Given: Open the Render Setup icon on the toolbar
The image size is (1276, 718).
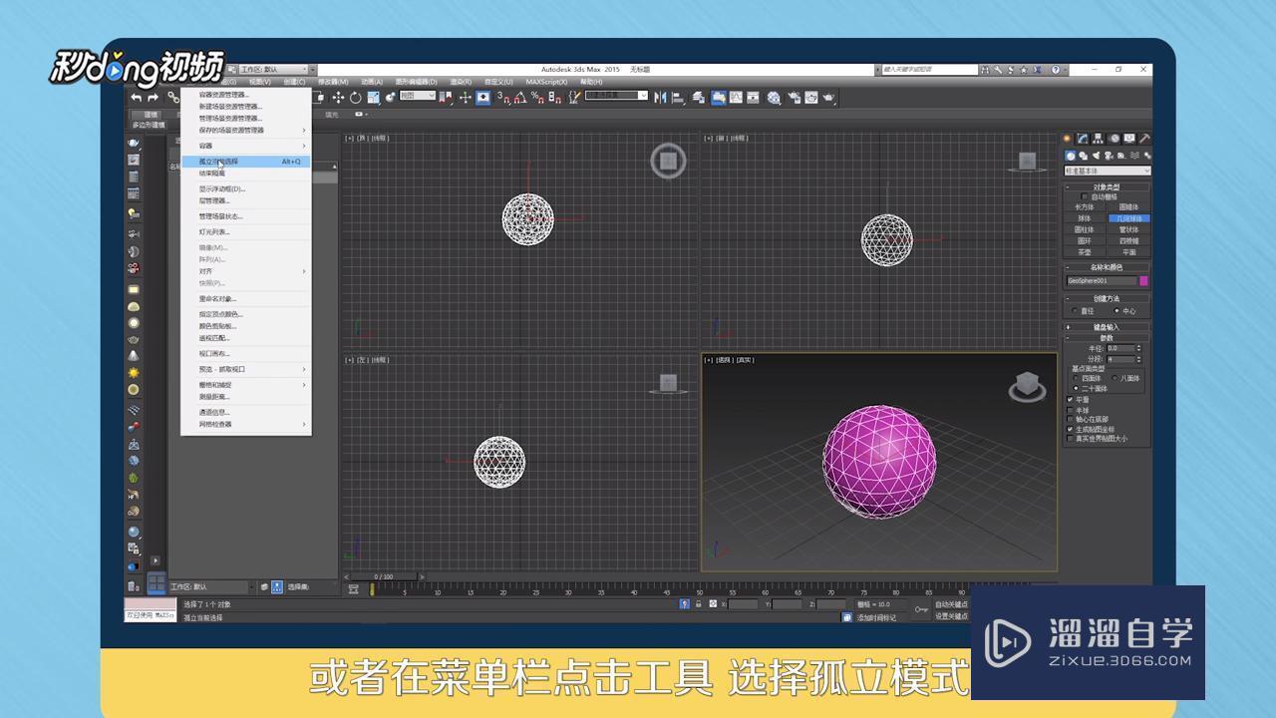Looking at the screenshot, I should (795, 98).
